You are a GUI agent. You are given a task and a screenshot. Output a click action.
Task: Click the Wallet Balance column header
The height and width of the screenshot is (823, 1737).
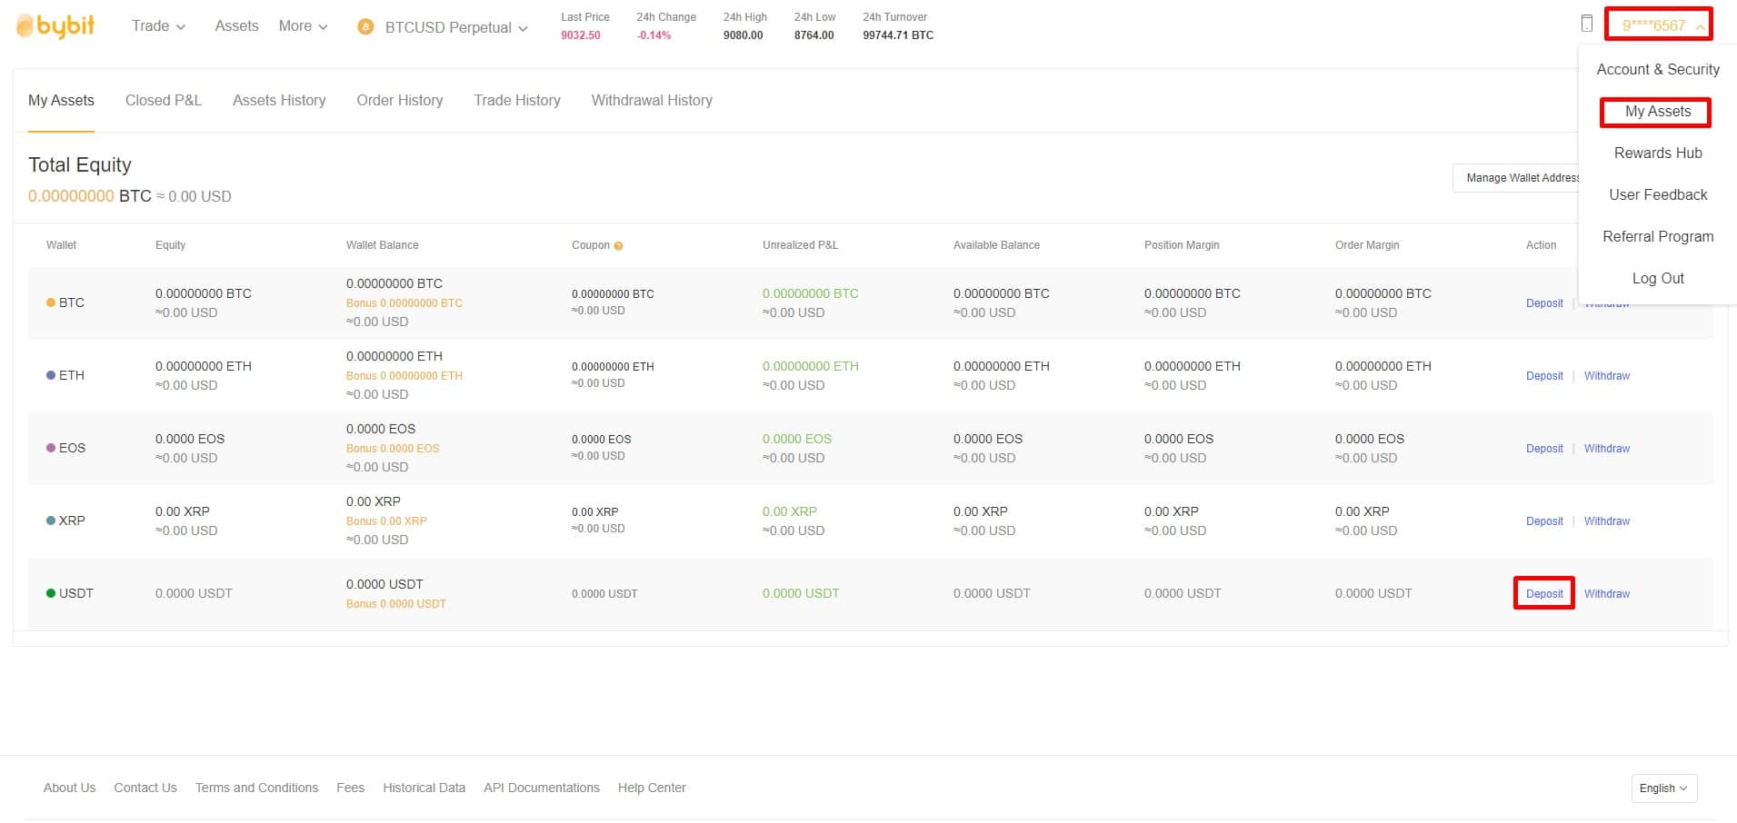[x=383, y=245]
